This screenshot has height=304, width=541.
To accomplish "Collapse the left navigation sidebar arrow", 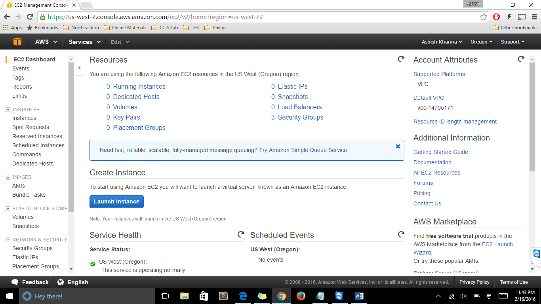I will (x=79, y=68).
